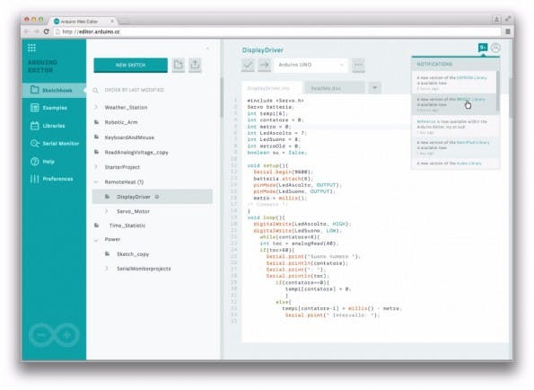
Task: Click the notifications panel scrollbar
Action: 497,91
